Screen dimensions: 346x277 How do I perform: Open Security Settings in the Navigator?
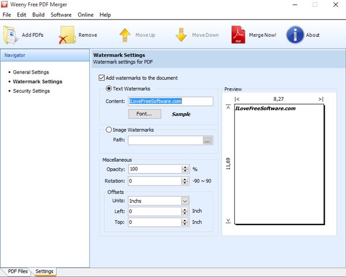[31, 91]
